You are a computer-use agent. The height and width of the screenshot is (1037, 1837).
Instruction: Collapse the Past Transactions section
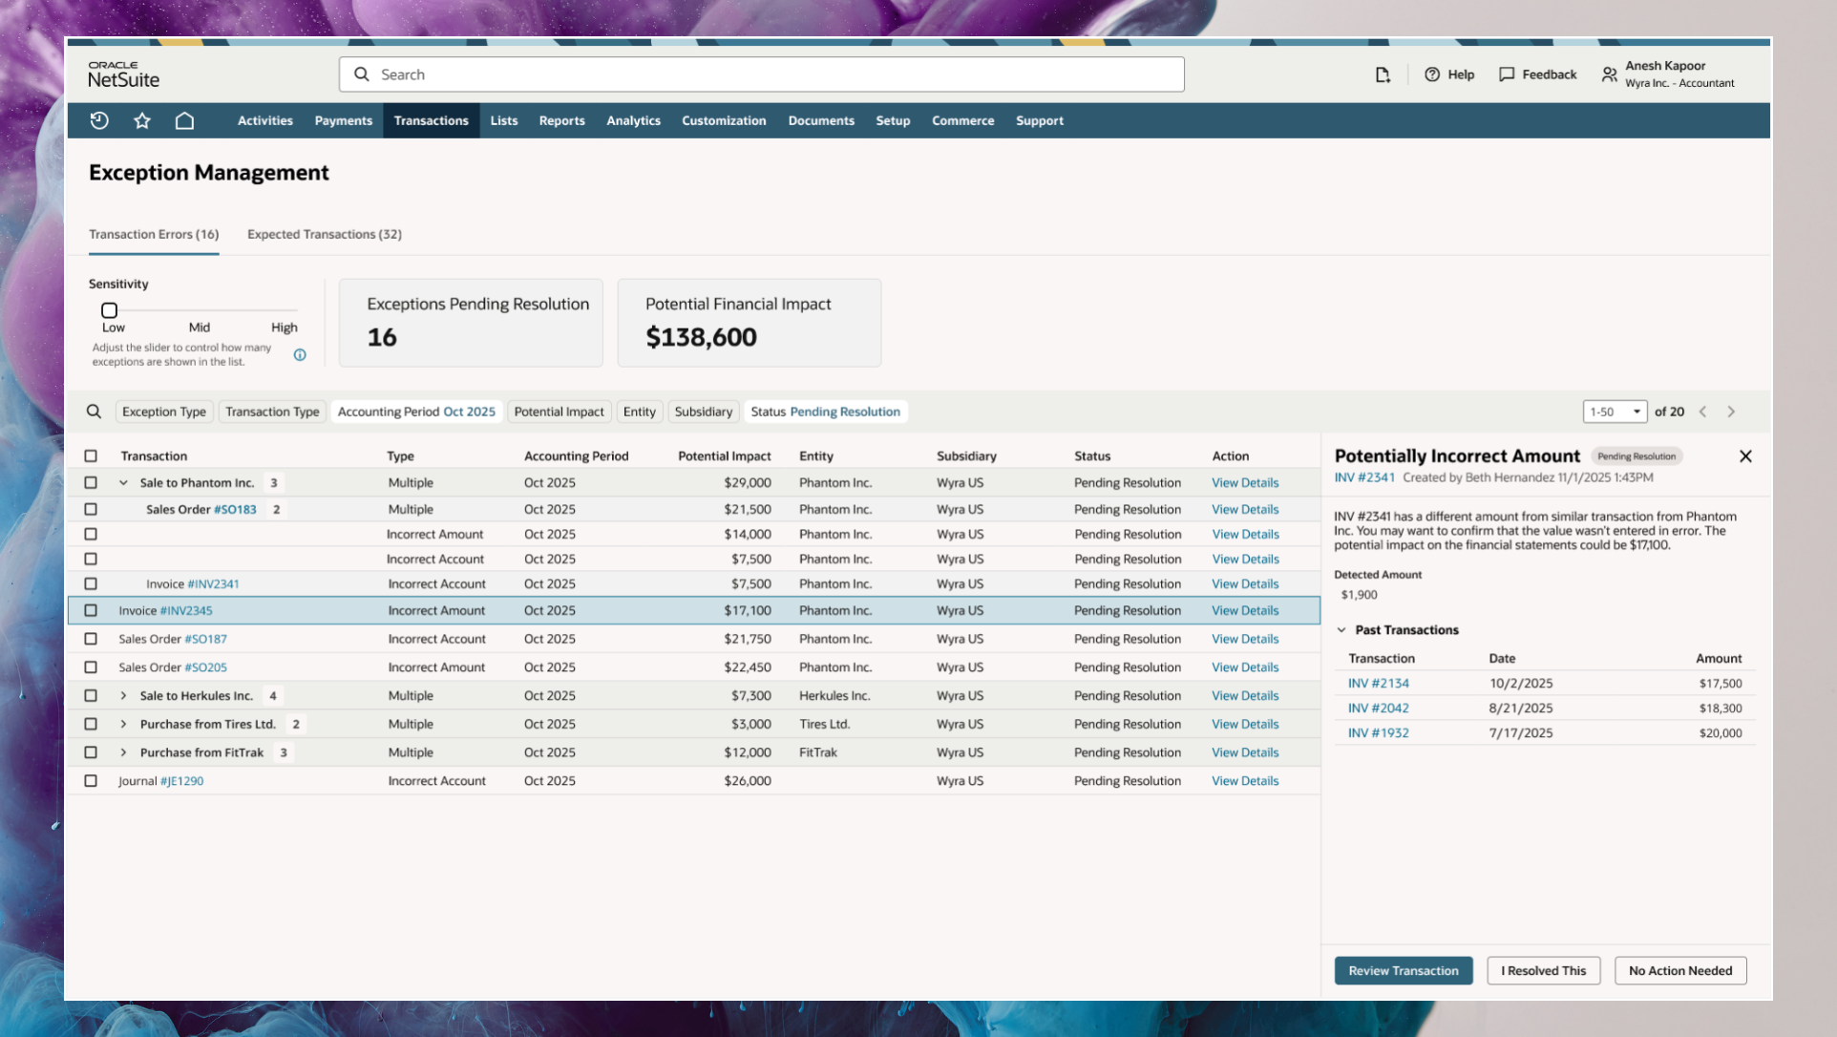click(1341, 630)
